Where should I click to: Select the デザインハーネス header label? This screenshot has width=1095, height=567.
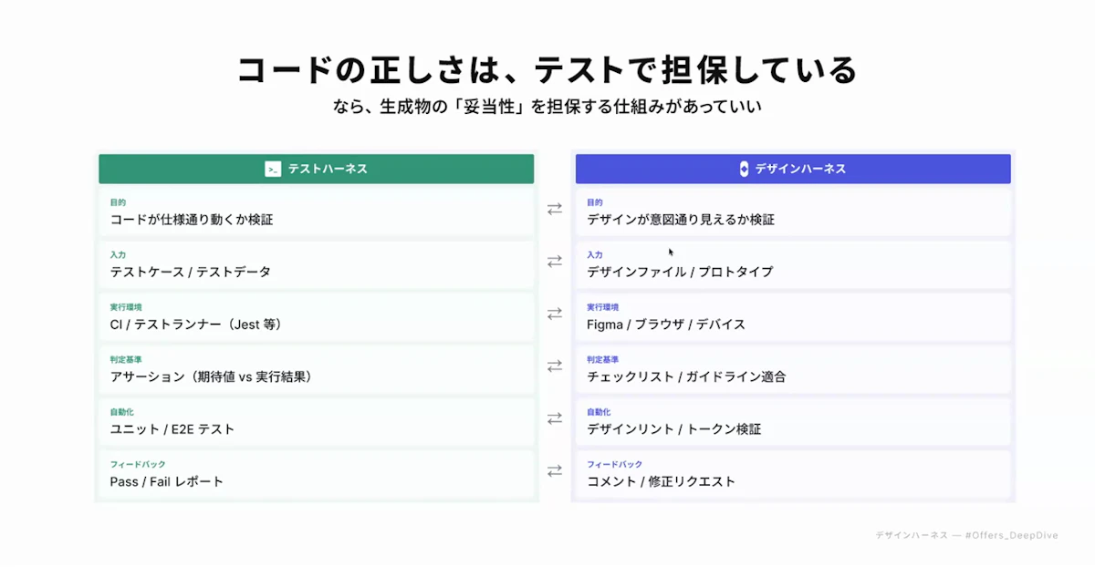coord(800,169)
